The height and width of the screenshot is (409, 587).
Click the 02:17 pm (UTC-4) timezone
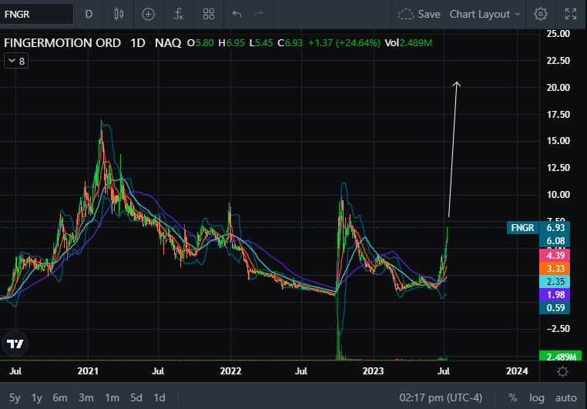441,397
